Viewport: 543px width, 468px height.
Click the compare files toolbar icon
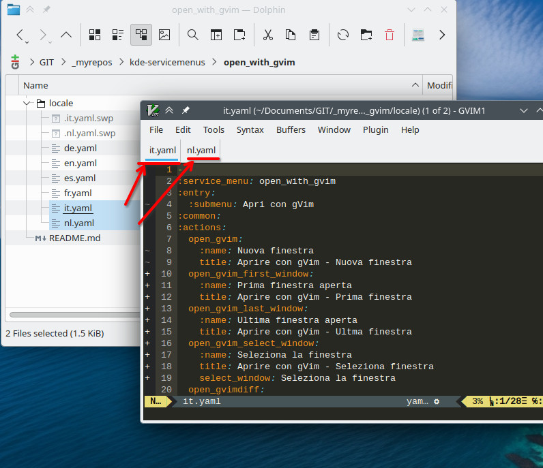[x=418, y=35]
